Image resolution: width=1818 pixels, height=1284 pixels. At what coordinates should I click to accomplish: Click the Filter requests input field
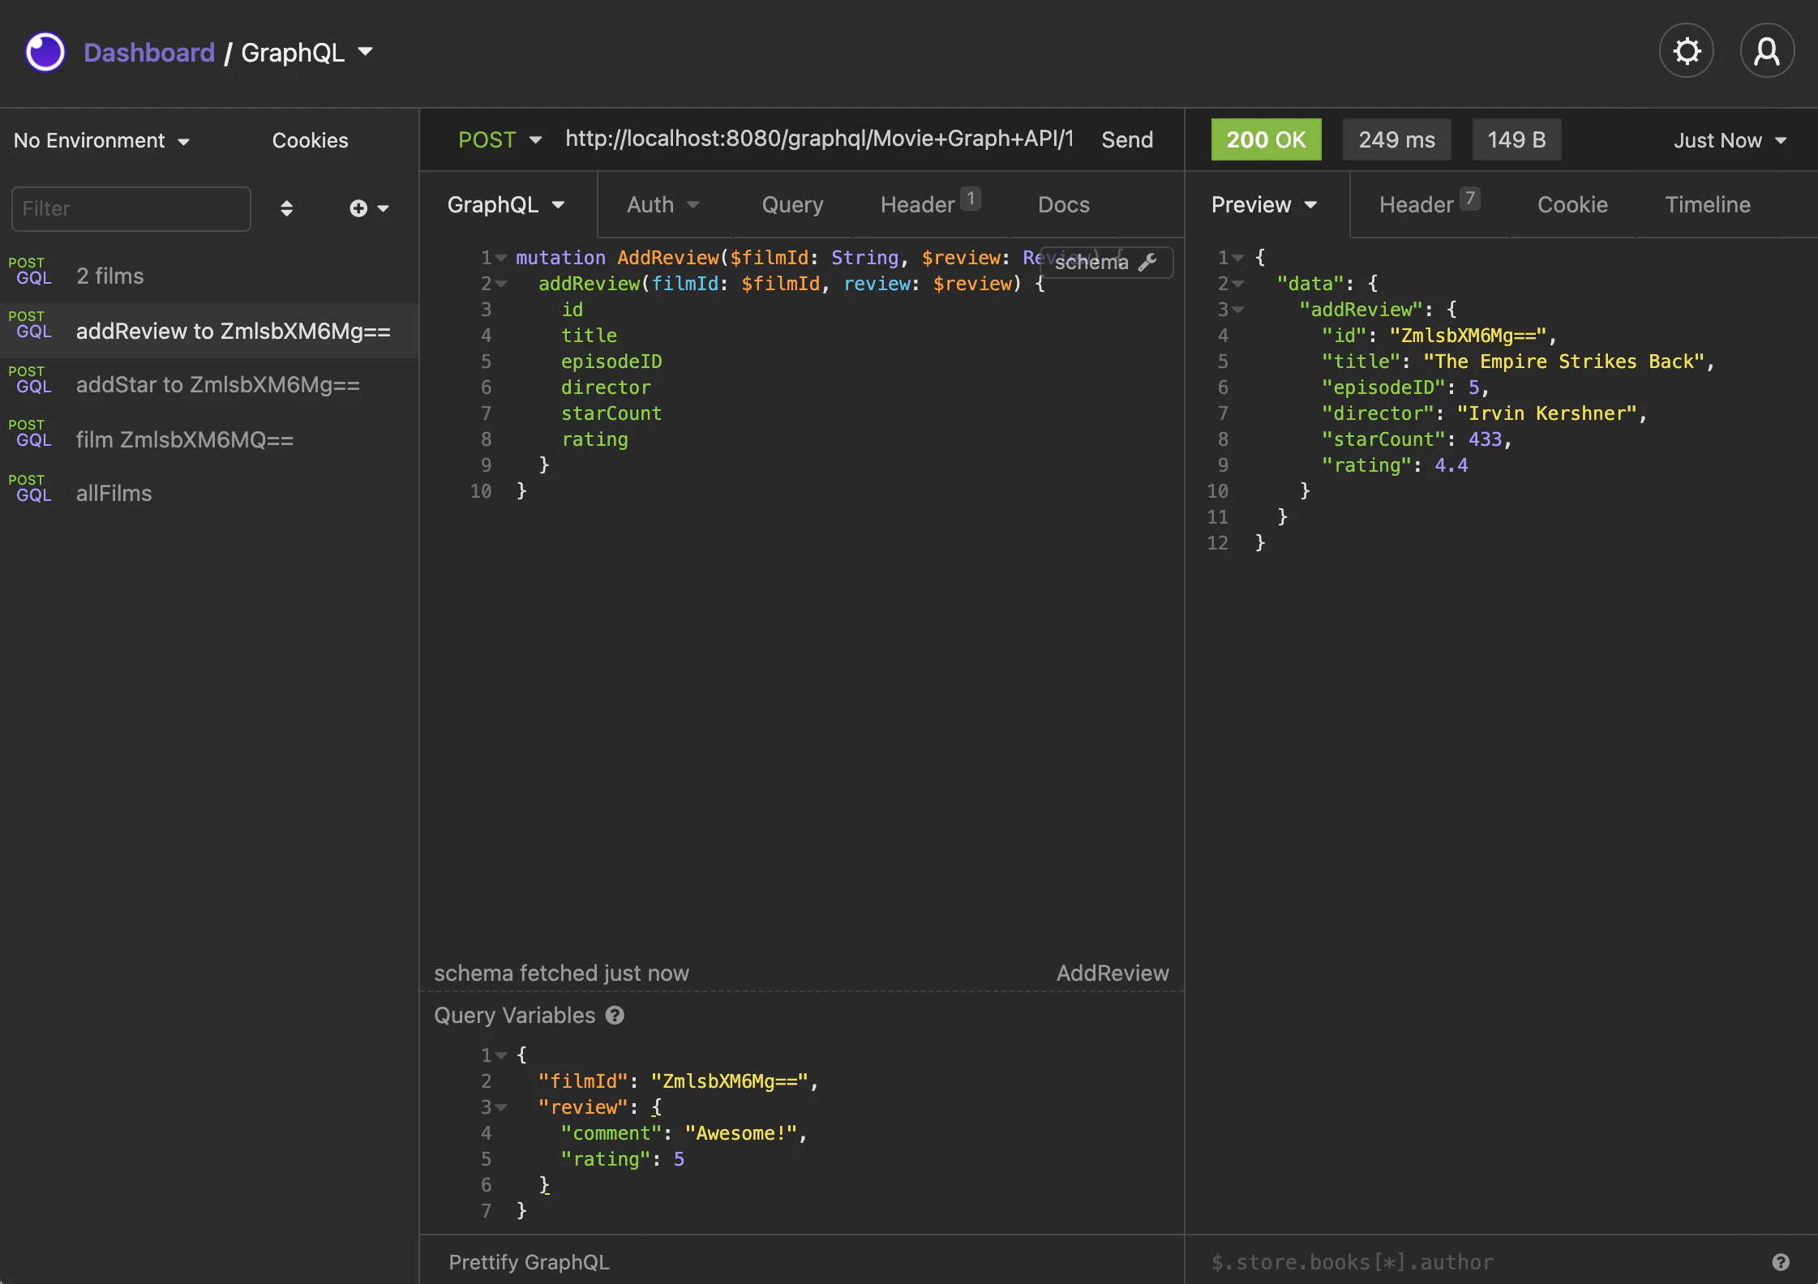pyautogui.click(x=131, y=208)
